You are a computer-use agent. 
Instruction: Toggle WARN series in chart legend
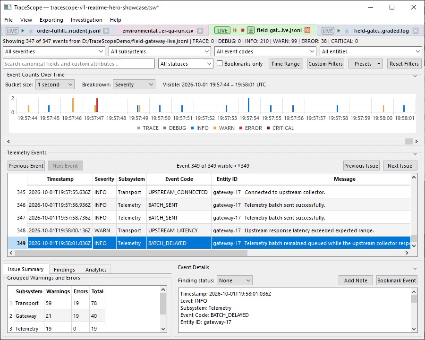coord(224,128)
